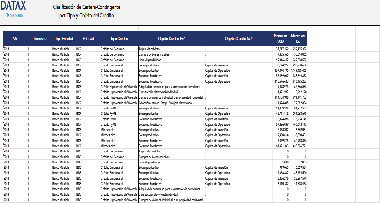Click the Entidad column header

88,39
